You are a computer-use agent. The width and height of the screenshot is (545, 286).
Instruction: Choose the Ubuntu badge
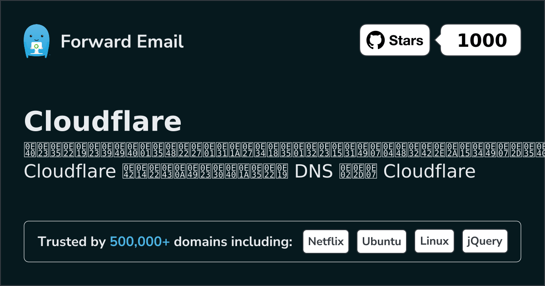[381, 242]
